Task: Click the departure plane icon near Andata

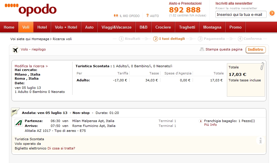Action: (14, 112)
